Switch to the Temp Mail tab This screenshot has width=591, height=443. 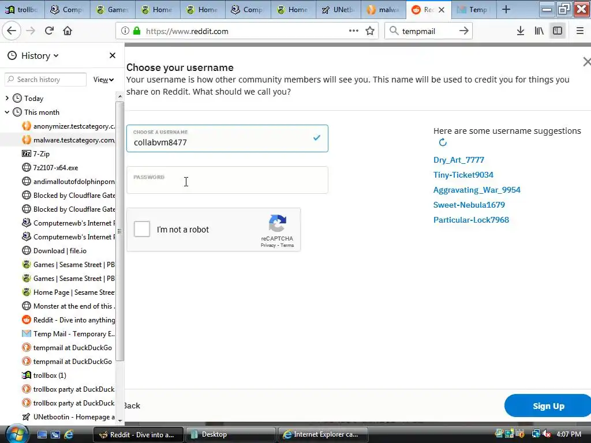click(x=473, y=10)
